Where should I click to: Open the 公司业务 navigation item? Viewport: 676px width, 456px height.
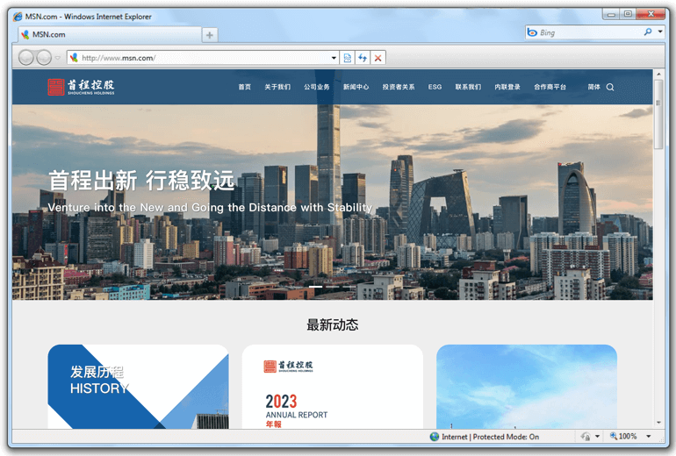pos(317,87)
